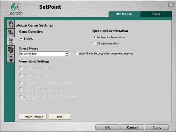The height and width of the screenshot is (132, 176).
Task: Click the Restore Defaults button
Action: (x=33, y=117)
